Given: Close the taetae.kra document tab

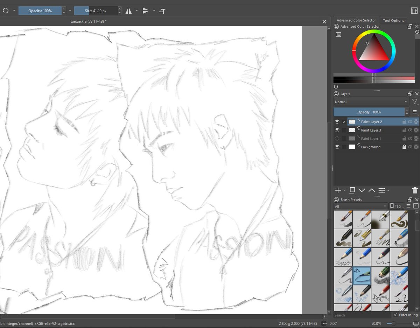Looking at the screenshot, I should pyautogui.click(x=324, y=22).
